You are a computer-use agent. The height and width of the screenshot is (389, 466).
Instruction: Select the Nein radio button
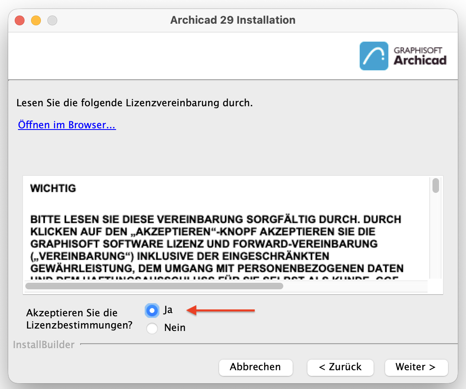[x=152, y=328]
